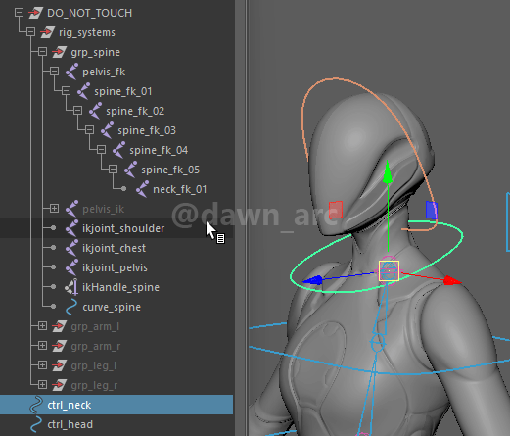510x436 pixels.
Task: Click the neck_fk_01 joint icon
Action: tap(142, 189)
